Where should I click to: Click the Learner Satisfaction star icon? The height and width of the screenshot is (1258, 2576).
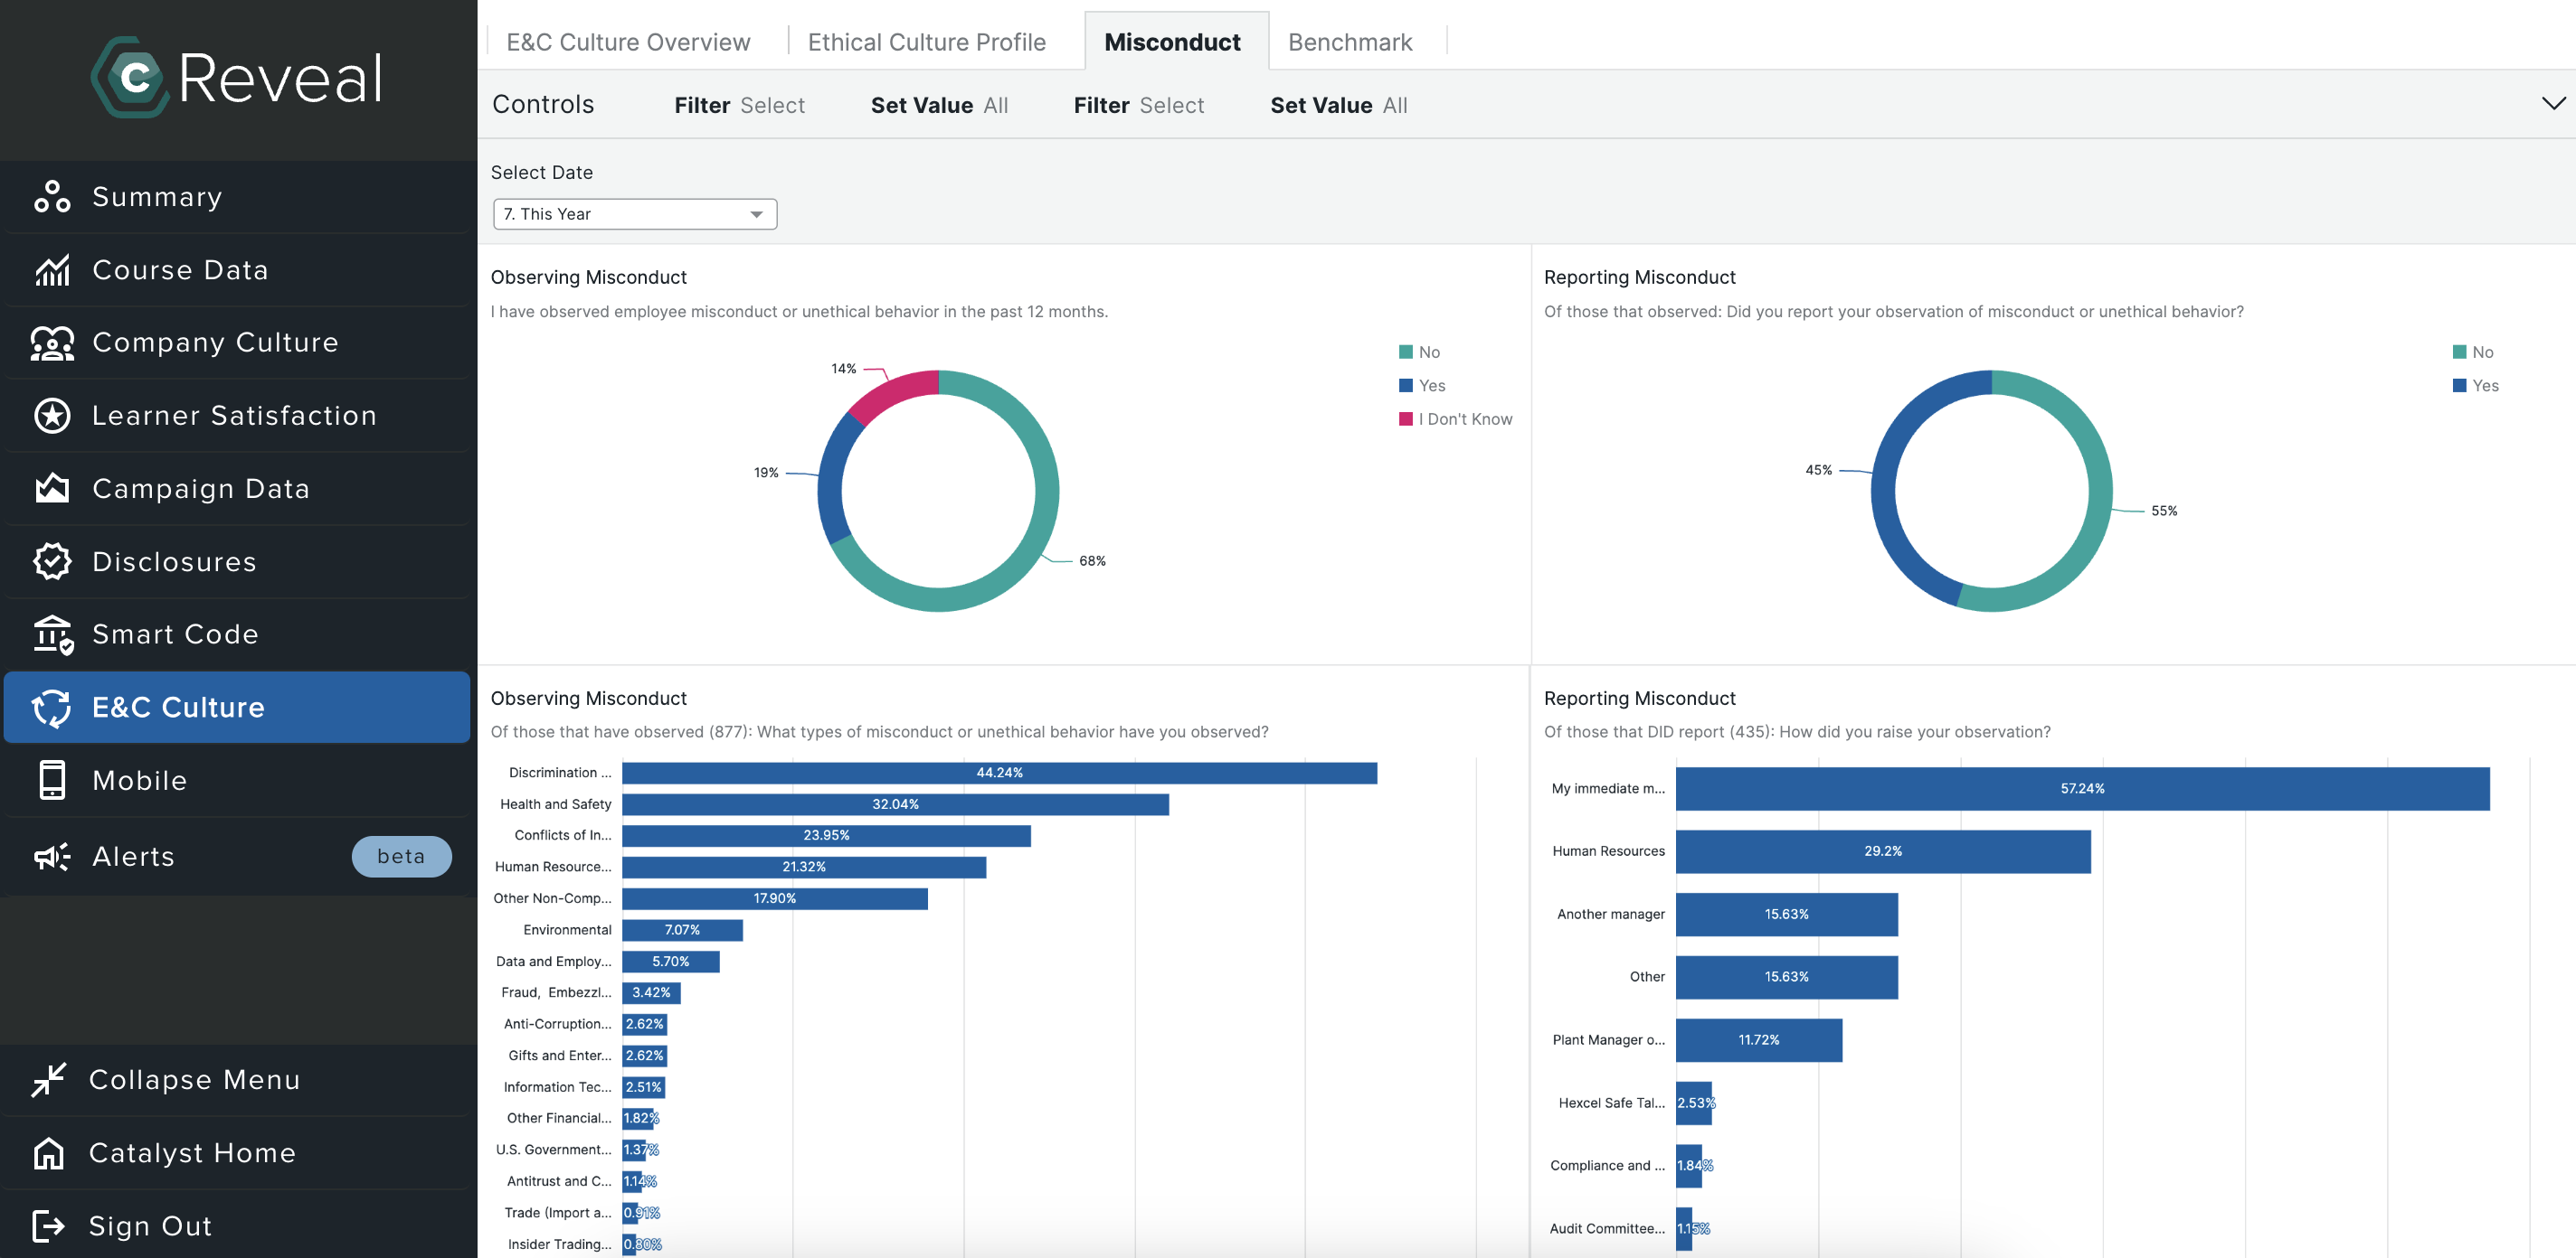point(52,416)
